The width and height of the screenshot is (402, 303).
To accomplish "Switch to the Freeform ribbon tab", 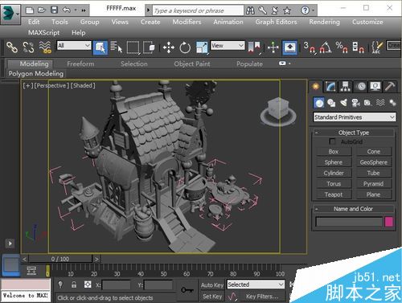I will [80, 64].
